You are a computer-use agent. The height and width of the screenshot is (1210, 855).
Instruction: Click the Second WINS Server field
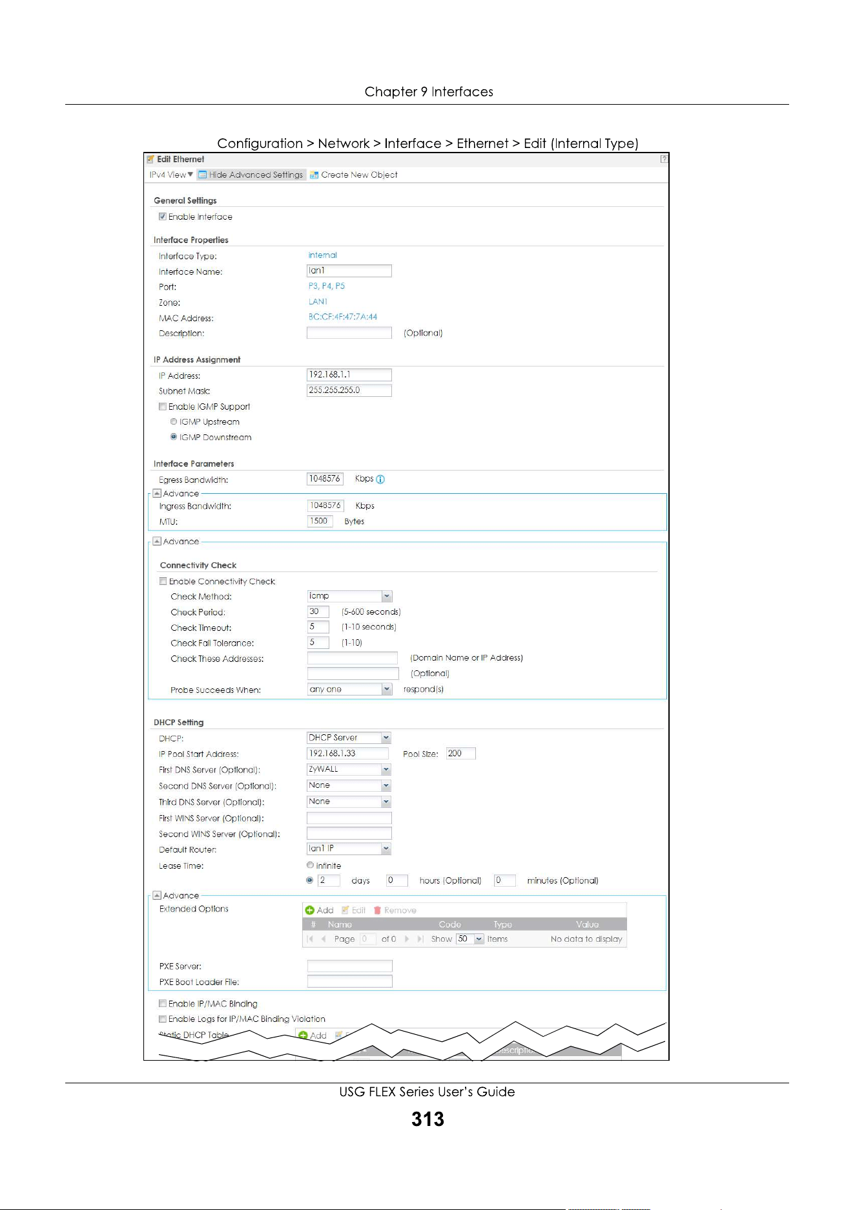pos(349,833)
